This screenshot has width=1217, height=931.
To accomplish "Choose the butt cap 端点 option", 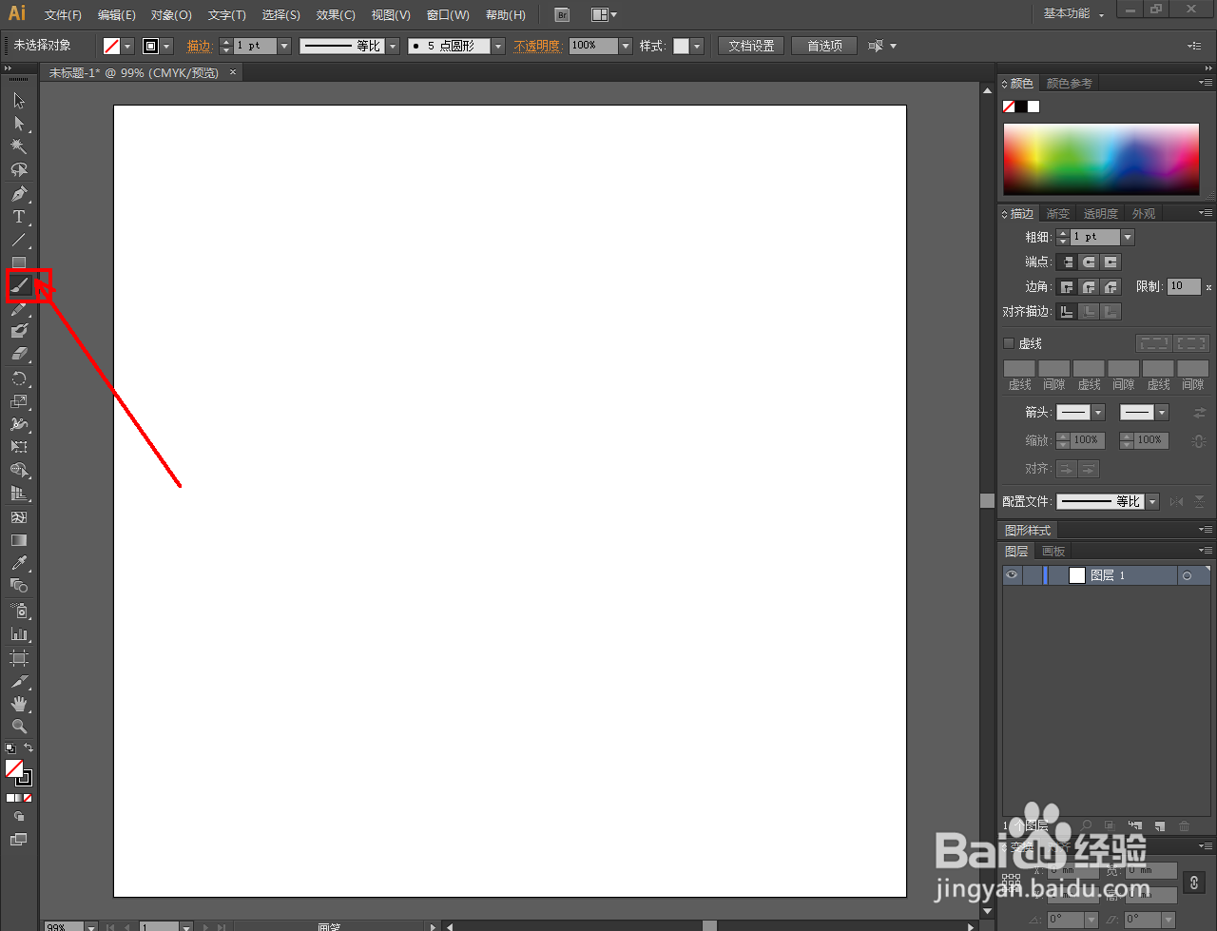I will click(x=1068, y=262).
